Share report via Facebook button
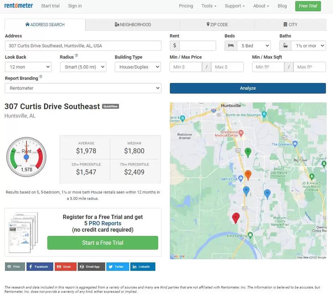This screenshot has width=333, height=303. coord(40,267)
